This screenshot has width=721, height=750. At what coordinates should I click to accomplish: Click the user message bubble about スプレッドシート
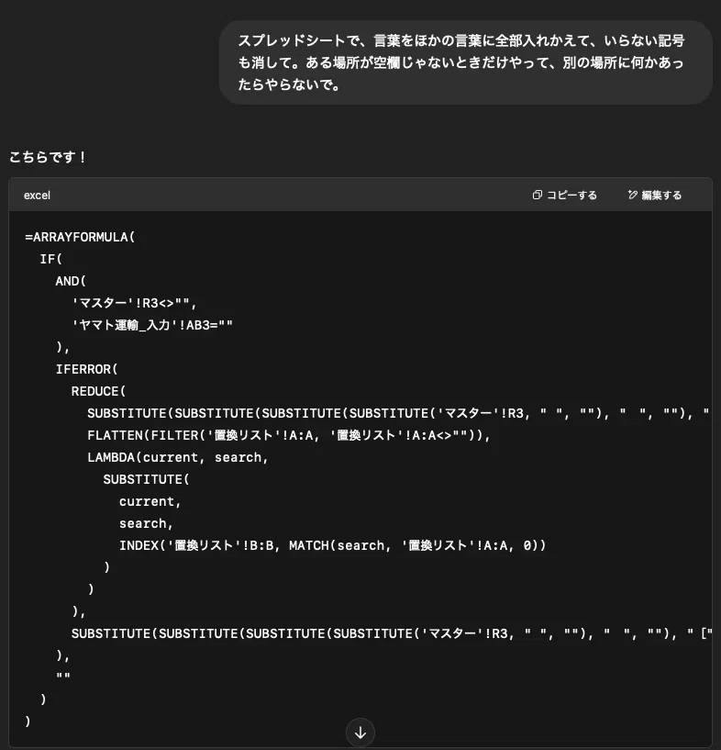[x=466, y=62]
